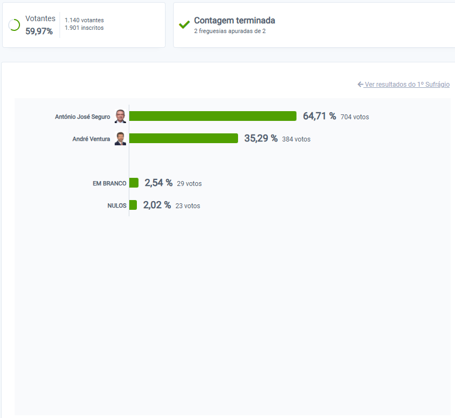The height and width of the screenshot is (418, 455).
Task: Click António José Seguro's green result bar
Action: (213, 116)
